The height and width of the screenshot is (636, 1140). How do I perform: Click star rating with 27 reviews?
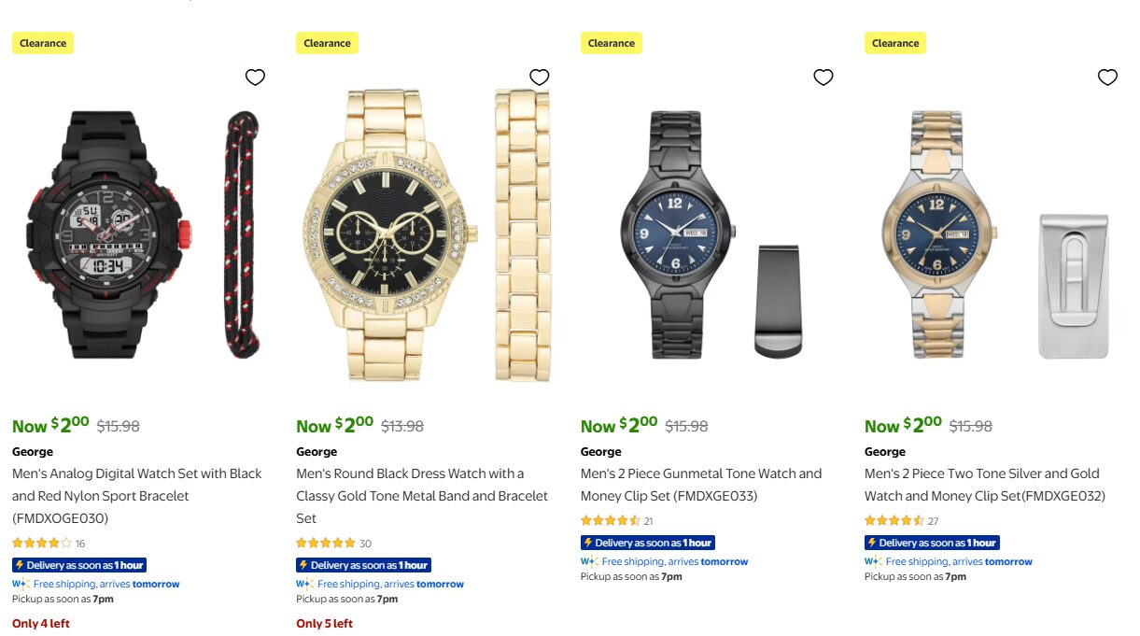click(x=894, y=520)
